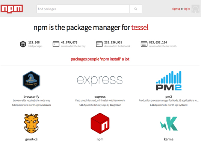Click the npm logo in header

pos(12,9)
